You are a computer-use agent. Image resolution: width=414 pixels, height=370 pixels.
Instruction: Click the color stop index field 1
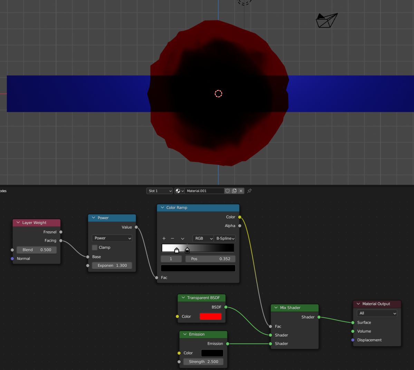[x=171, y=259]
